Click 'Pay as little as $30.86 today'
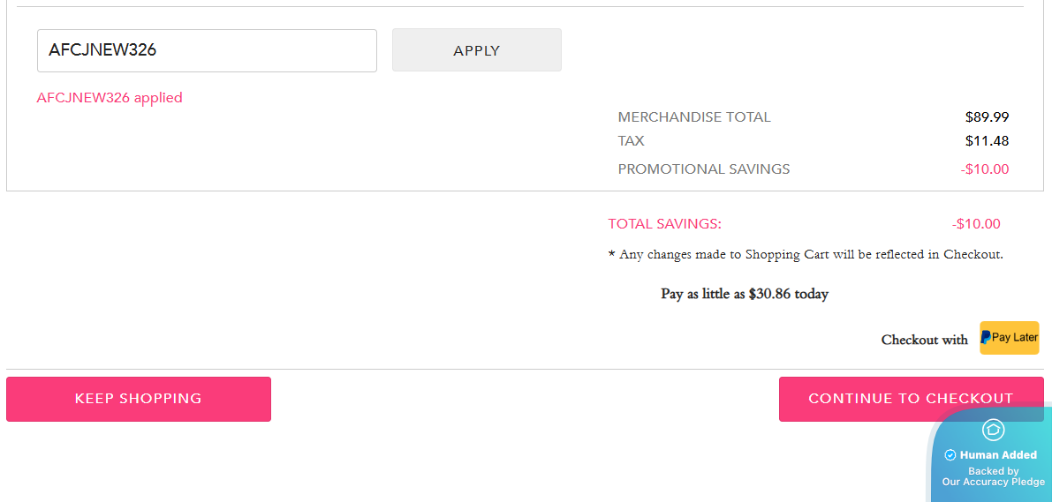 (x=745, y=294)
